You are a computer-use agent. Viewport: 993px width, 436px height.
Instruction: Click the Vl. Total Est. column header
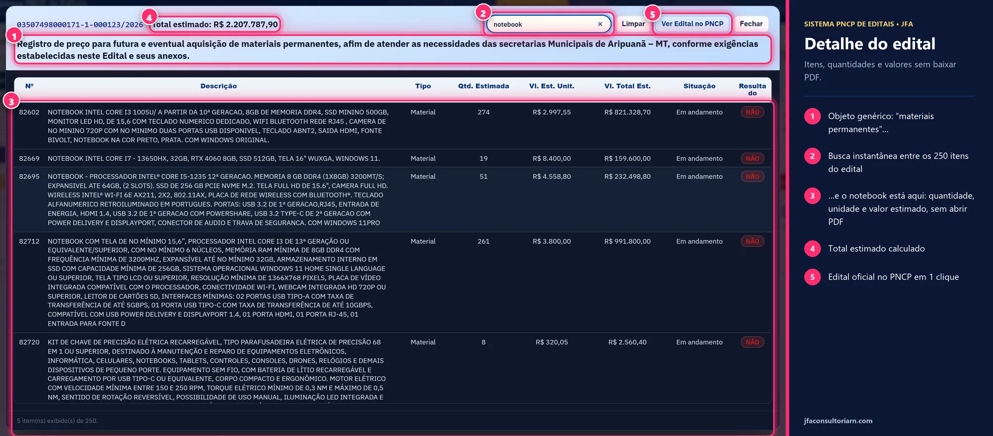[628, 86]
